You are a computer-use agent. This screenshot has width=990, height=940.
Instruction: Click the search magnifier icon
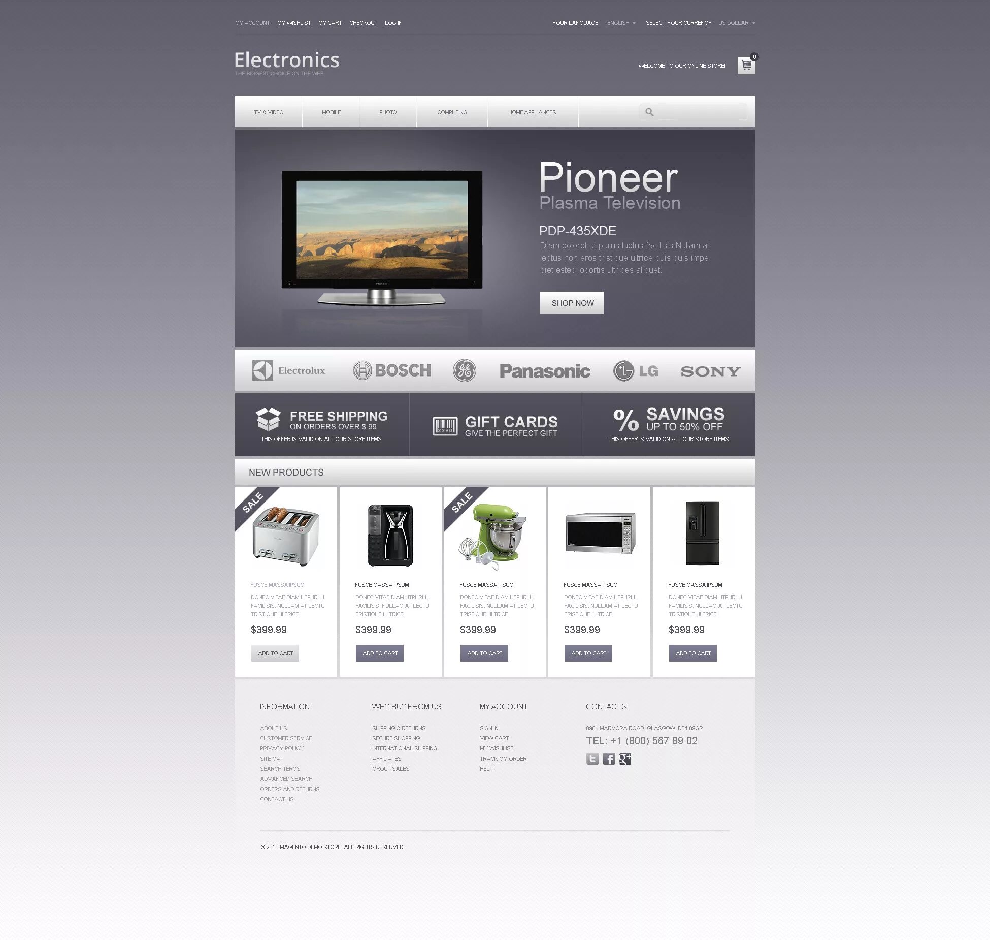(651, 112)
